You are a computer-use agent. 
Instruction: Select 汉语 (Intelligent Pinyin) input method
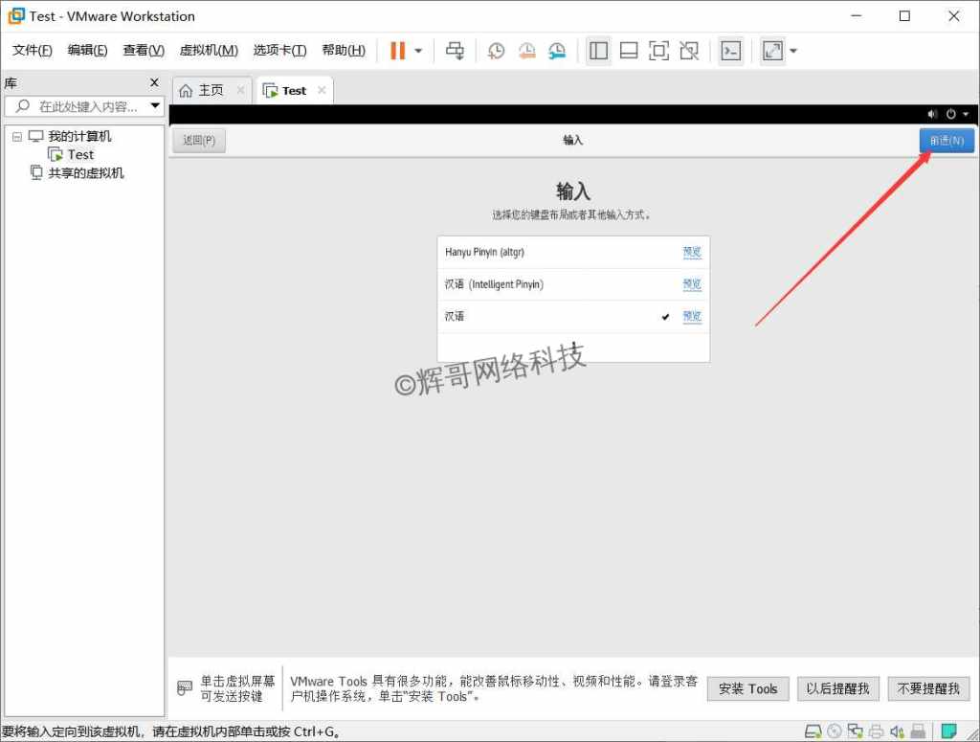tap(573, 284)
